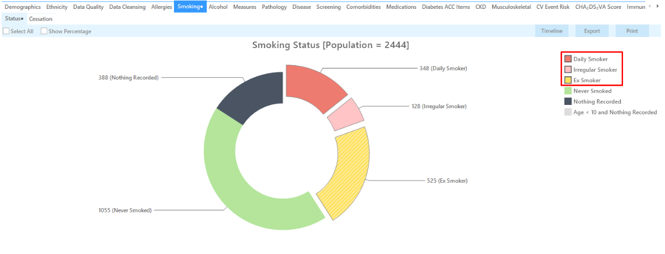This screenshot has height=254, width=665.
Task: Enable the Show Percentage checkbox
Action: click(x=44, y=31)
